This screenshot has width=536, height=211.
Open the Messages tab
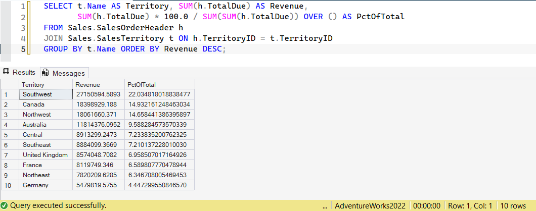[65, 73]
